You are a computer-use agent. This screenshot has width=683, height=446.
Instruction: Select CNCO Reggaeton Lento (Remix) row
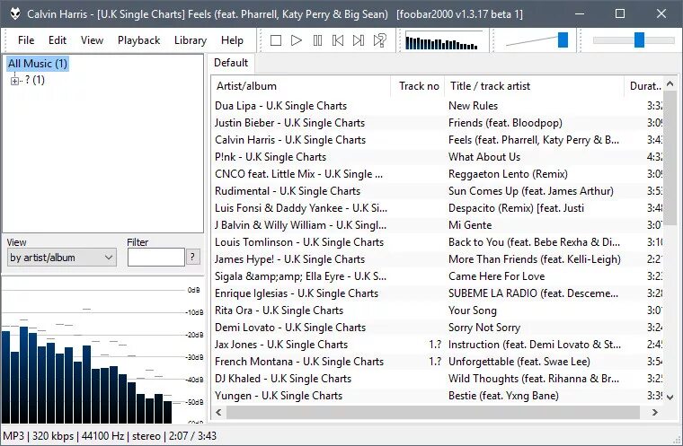click(x=438, y=174)
